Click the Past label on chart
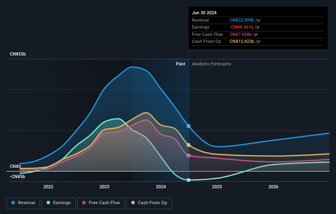 [x=180, y=64]
